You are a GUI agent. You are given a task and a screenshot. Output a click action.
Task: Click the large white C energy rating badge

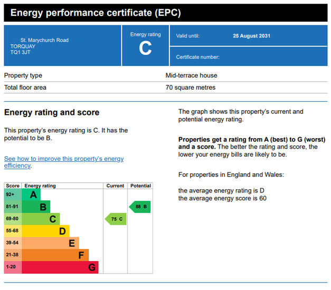[145, 49]
